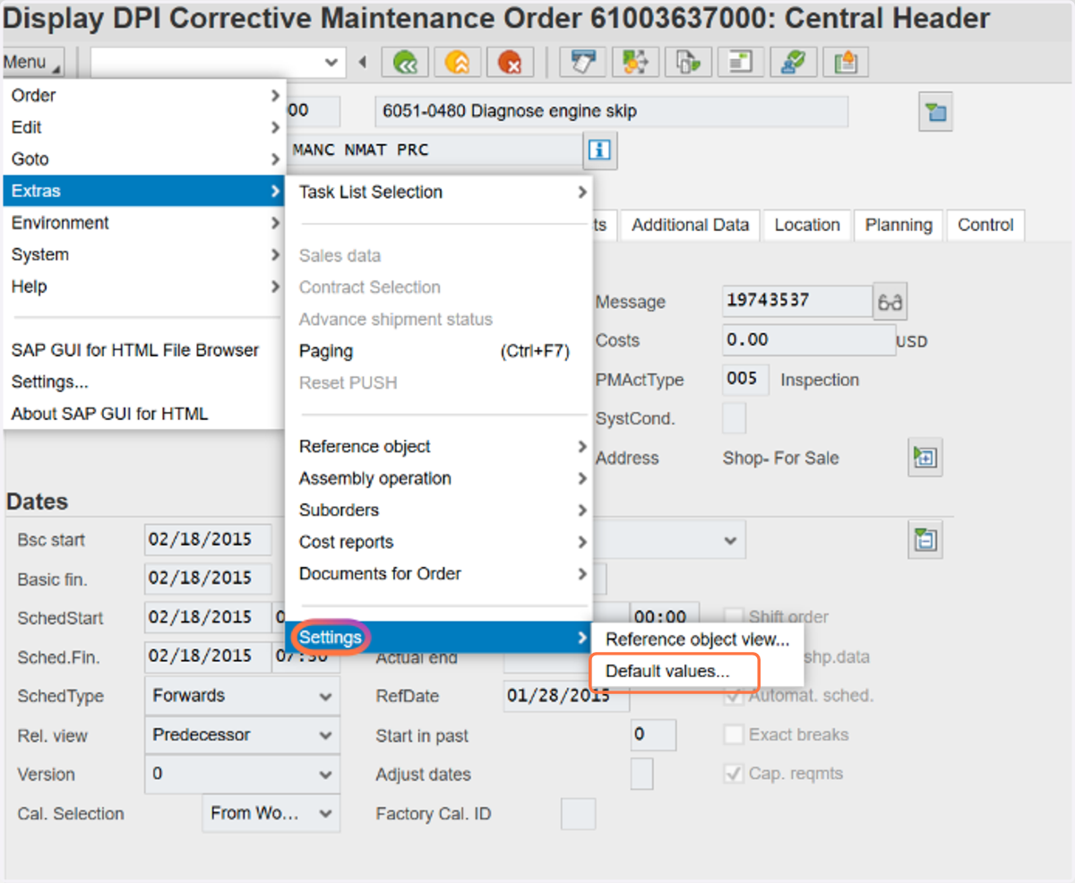Click the blue info icon beside status field
The image size is (1075, 883).
click(x=599, y=150)
